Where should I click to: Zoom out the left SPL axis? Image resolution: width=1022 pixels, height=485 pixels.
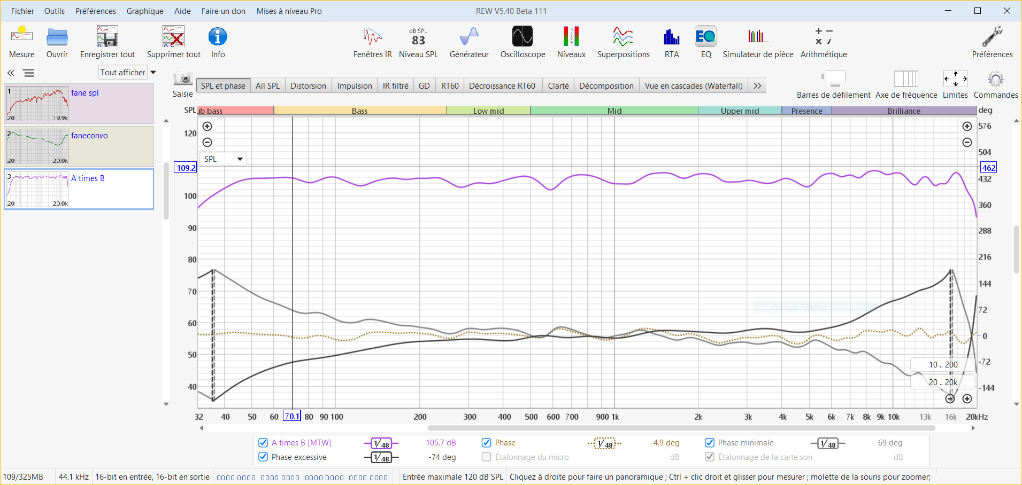coord(208,142)
